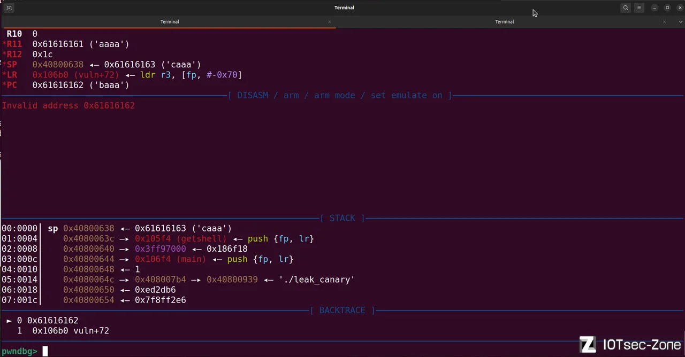This screenshot has height=357, width=685.
Task: Select stack address 0x4080063c
Action: (x=89, y=239)
